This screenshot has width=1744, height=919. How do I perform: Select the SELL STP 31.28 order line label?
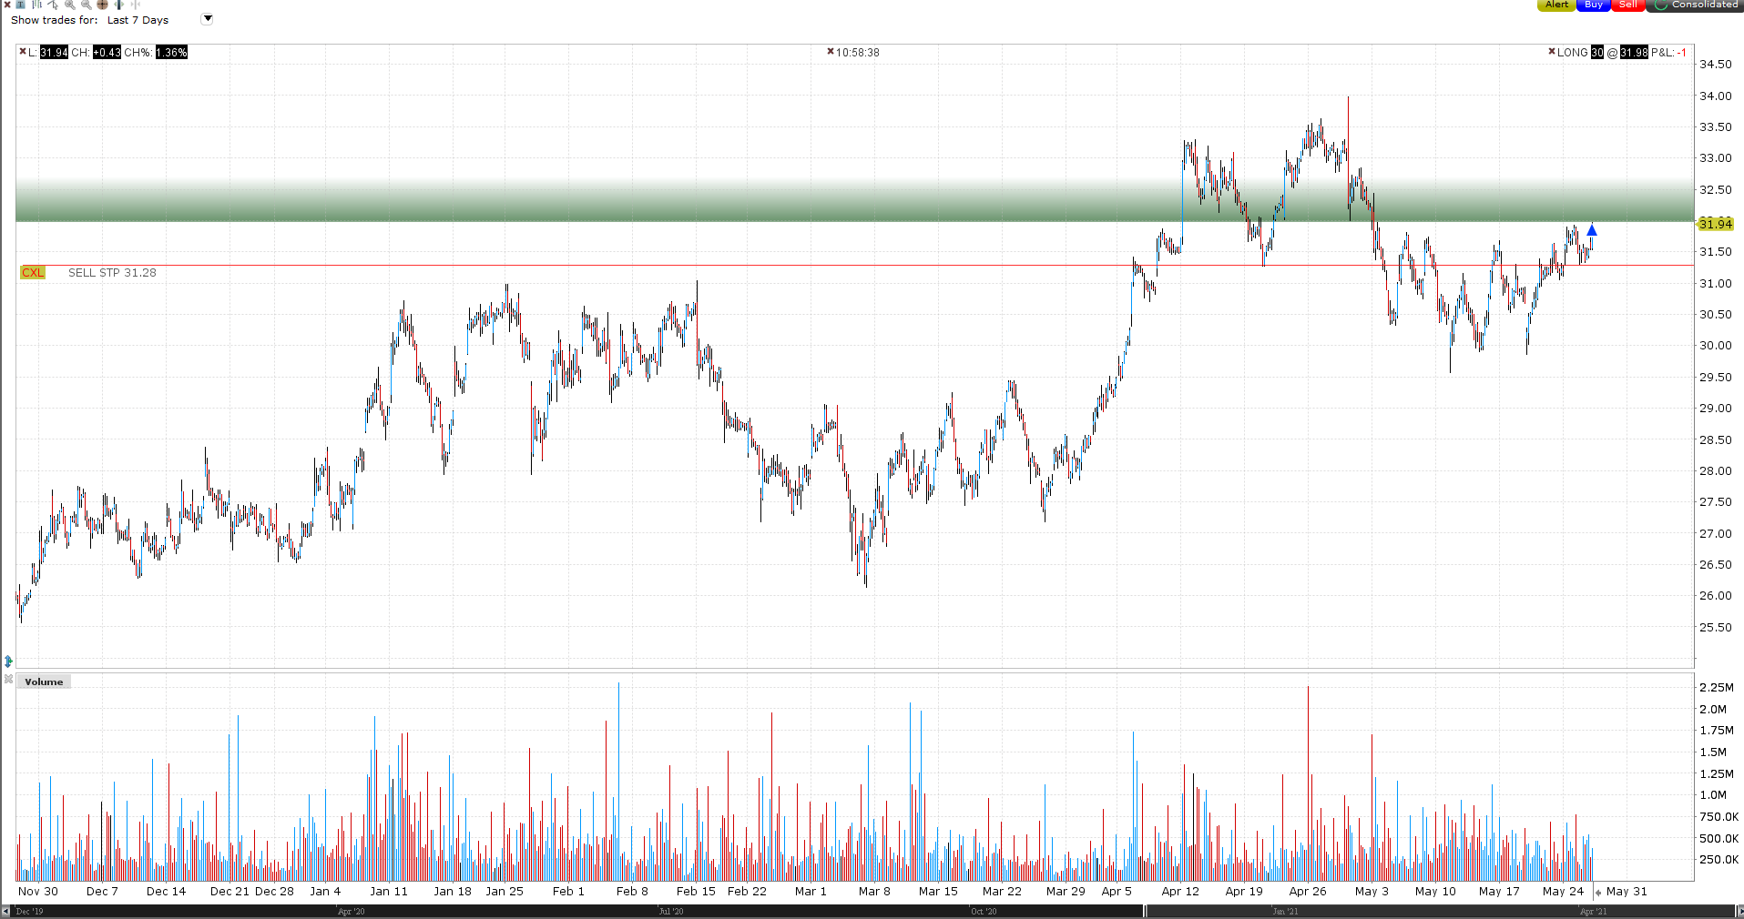tap(112, 273)
